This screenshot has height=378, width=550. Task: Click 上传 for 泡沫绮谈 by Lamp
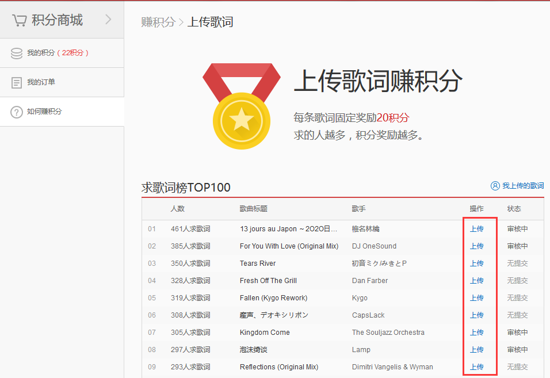tap(476, 349)
